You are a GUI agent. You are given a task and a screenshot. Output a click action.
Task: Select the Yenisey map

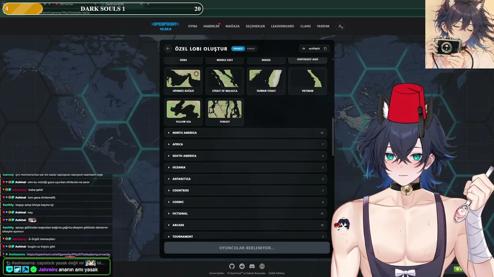pos(225,112)
